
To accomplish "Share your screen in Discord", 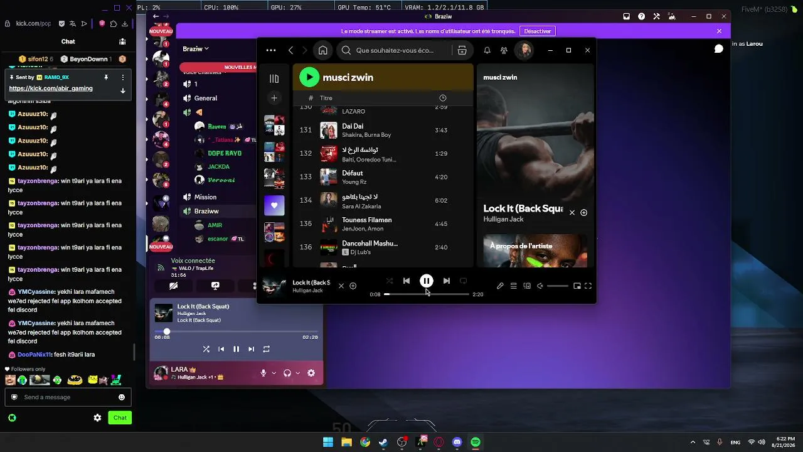I will point(215,286).
